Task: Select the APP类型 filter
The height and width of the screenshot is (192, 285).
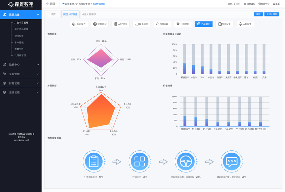Action: 121,24
